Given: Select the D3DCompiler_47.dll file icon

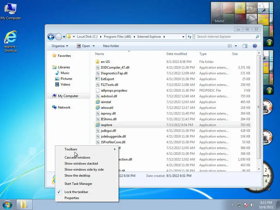Looking at the screenshot, I should 98,68.
